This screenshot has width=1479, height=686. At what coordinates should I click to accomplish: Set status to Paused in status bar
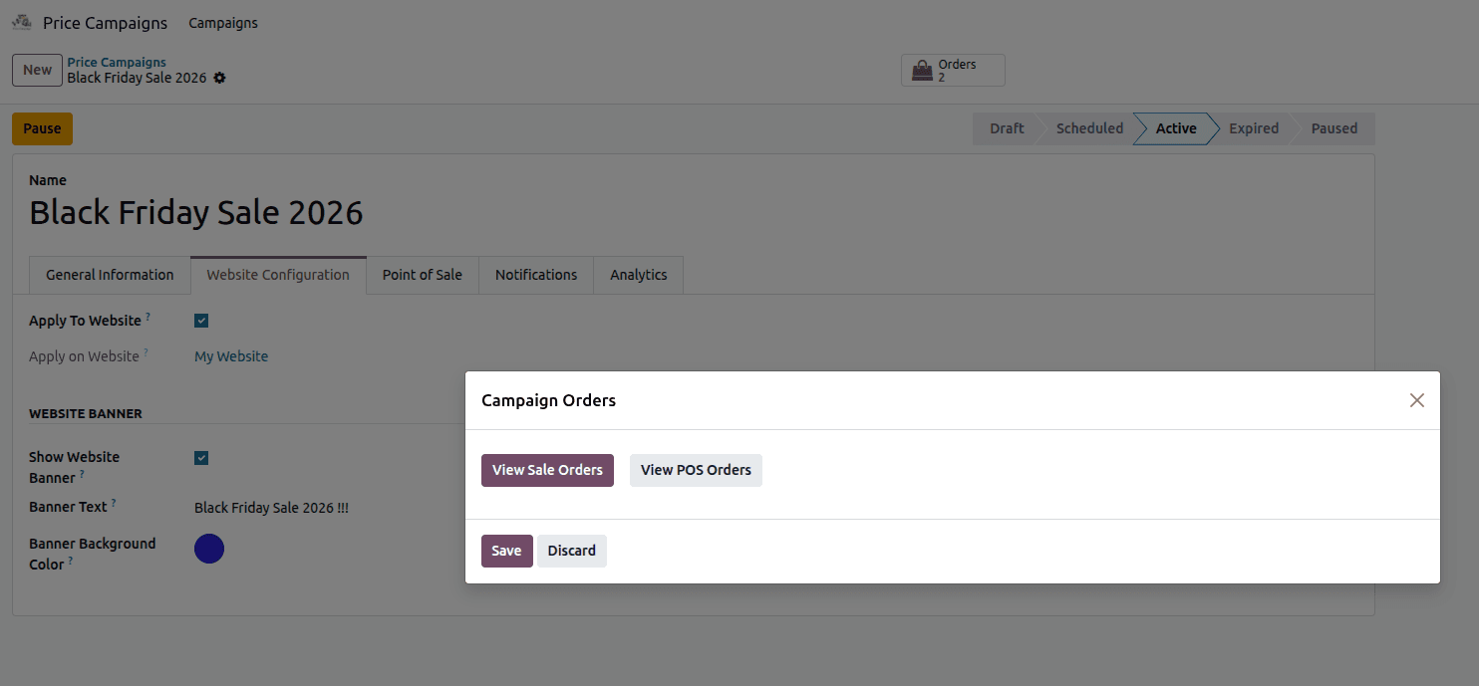point(1333,128)
